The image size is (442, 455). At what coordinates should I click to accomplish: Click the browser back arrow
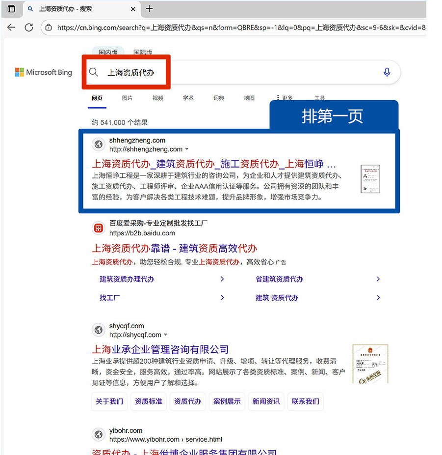pos(11,28)
